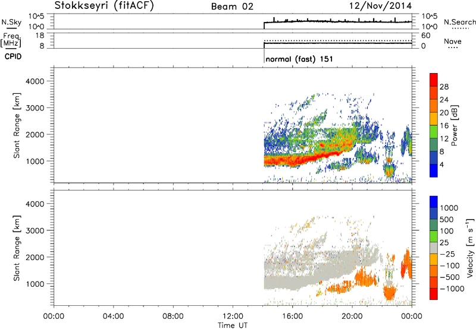Click the 12:00 time tick label

[233, 317]
